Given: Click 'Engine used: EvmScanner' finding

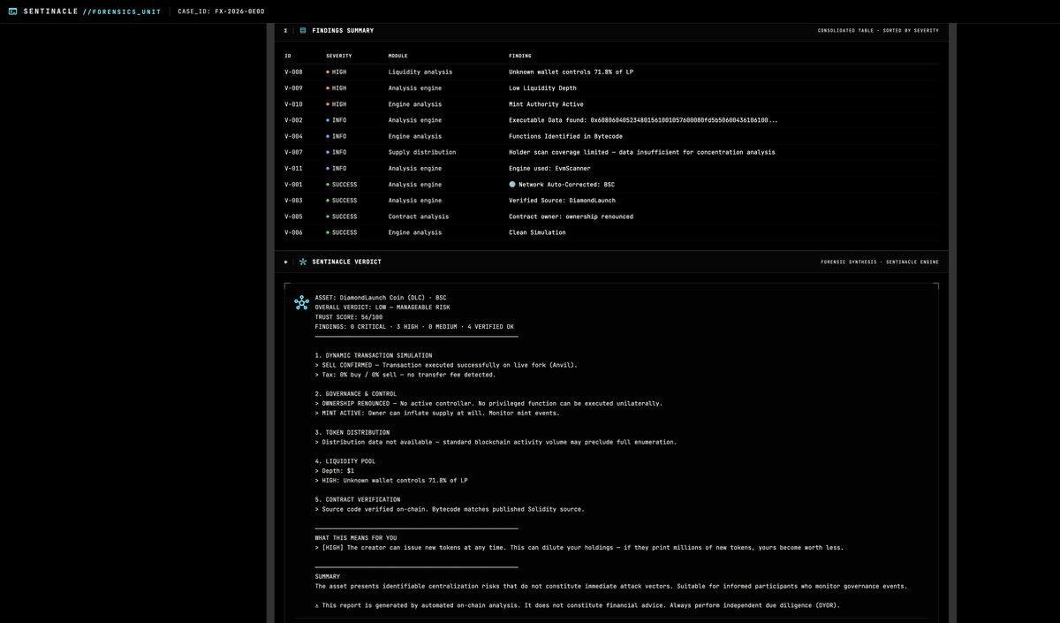Looking at the screenshot, I should click(x=549, y=168).
